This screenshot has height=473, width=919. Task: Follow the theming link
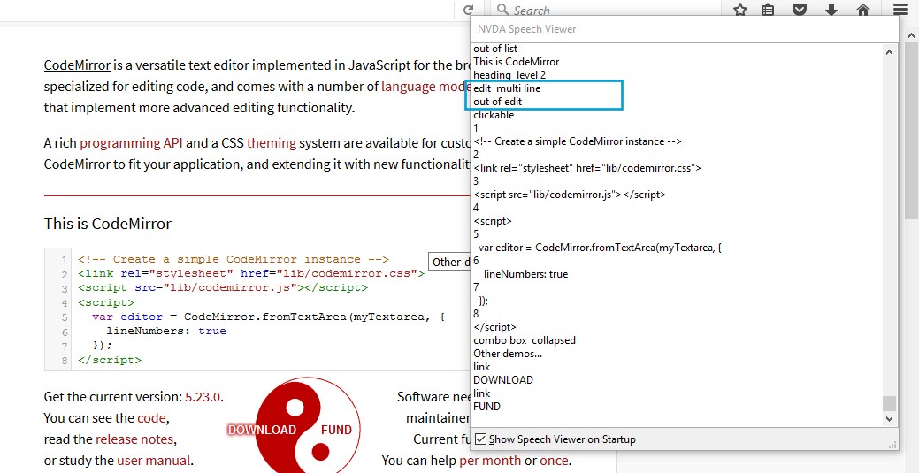pos(272,143)
